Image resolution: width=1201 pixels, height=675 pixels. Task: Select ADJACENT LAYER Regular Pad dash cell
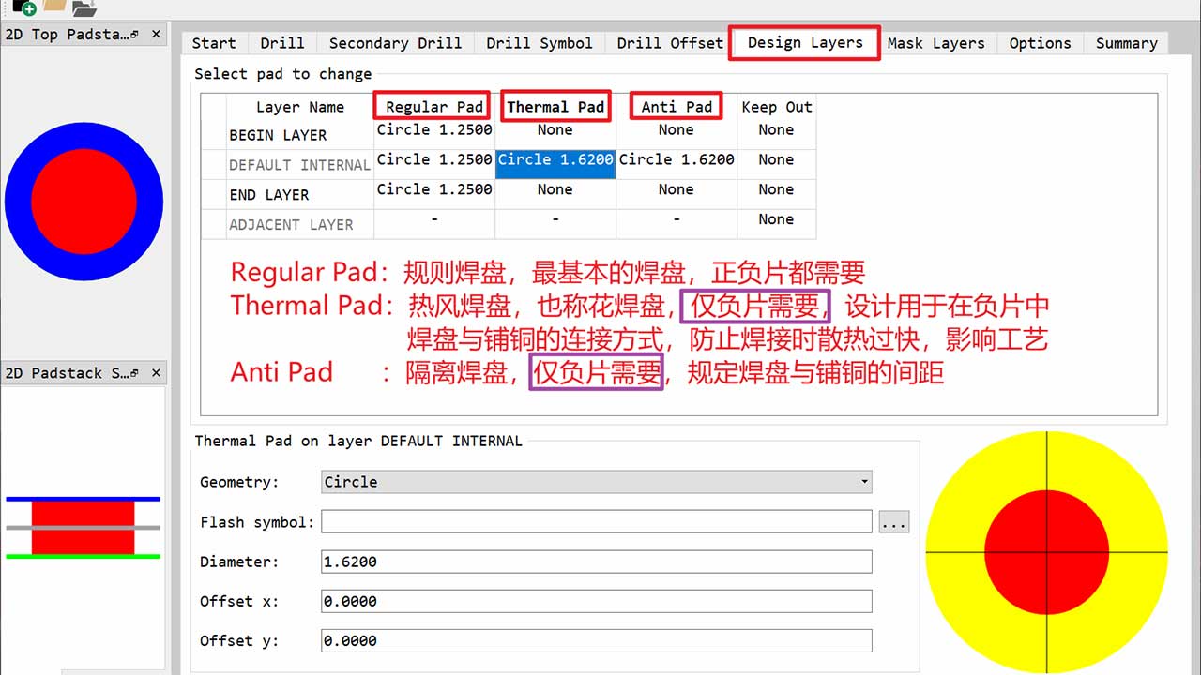tap(434, 224)
